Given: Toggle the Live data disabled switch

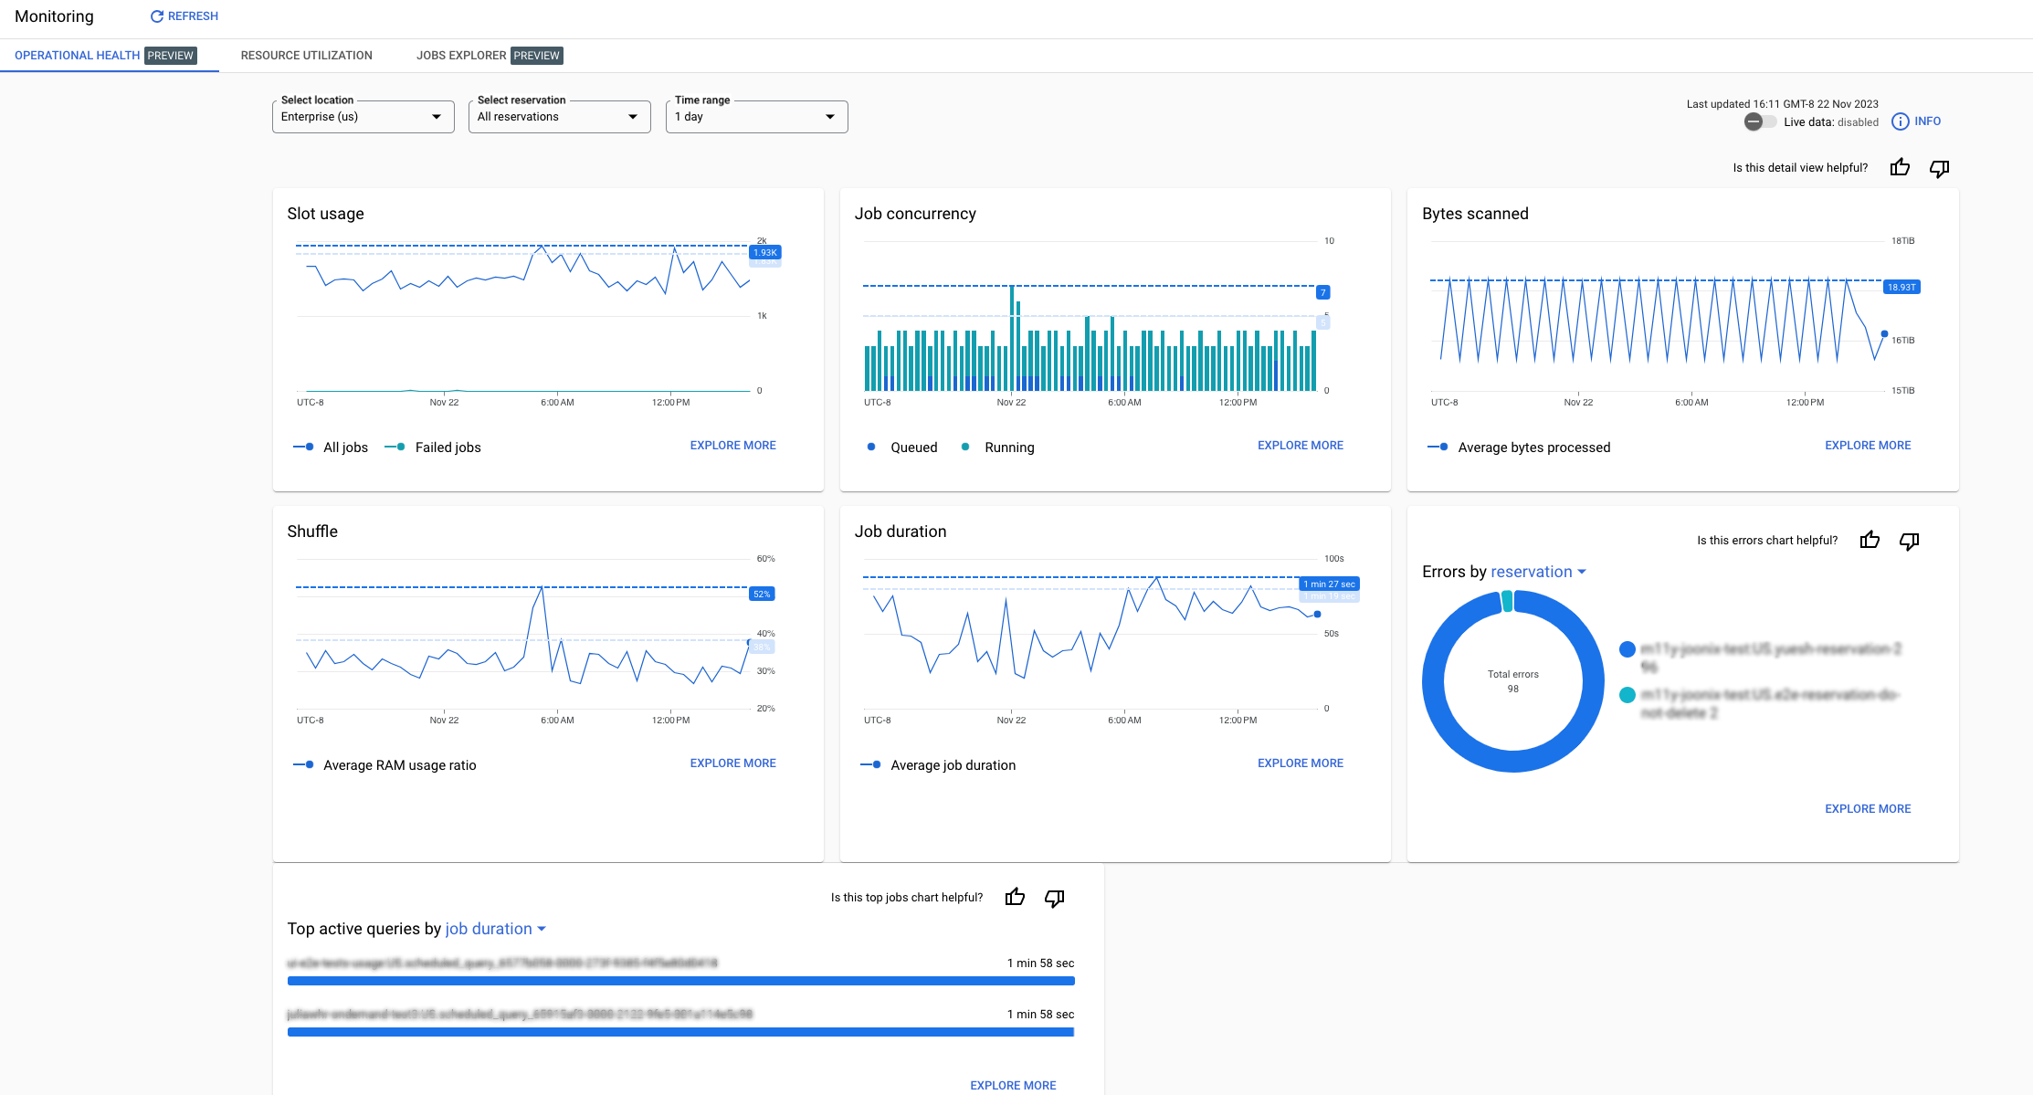Looking at the screenshot, I should (x=1754, y=122).
